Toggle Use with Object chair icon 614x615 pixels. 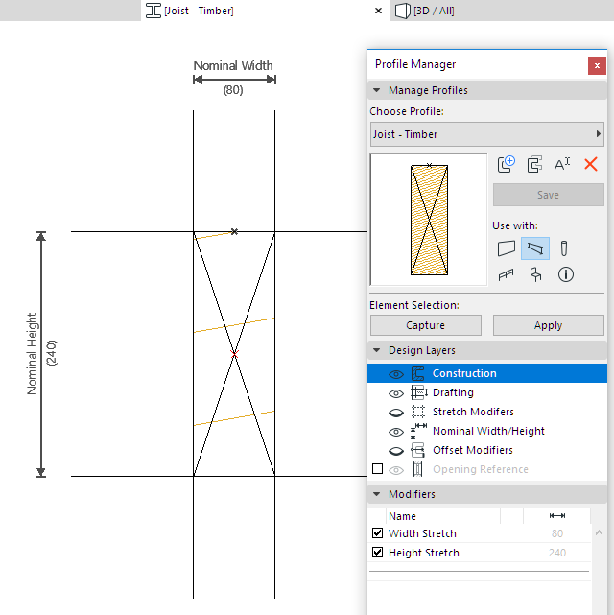coord(535,274)
